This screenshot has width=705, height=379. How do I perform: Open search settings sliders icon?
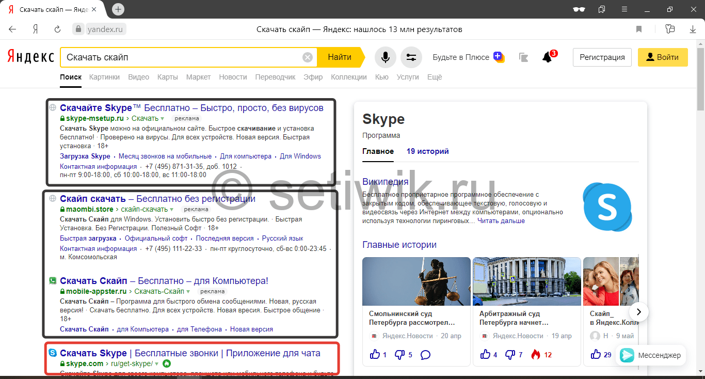(x=411, y=57)
